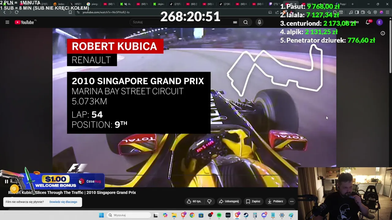Open the more actions three-dot menu
392x220 pixels.
tap(292, 201)
